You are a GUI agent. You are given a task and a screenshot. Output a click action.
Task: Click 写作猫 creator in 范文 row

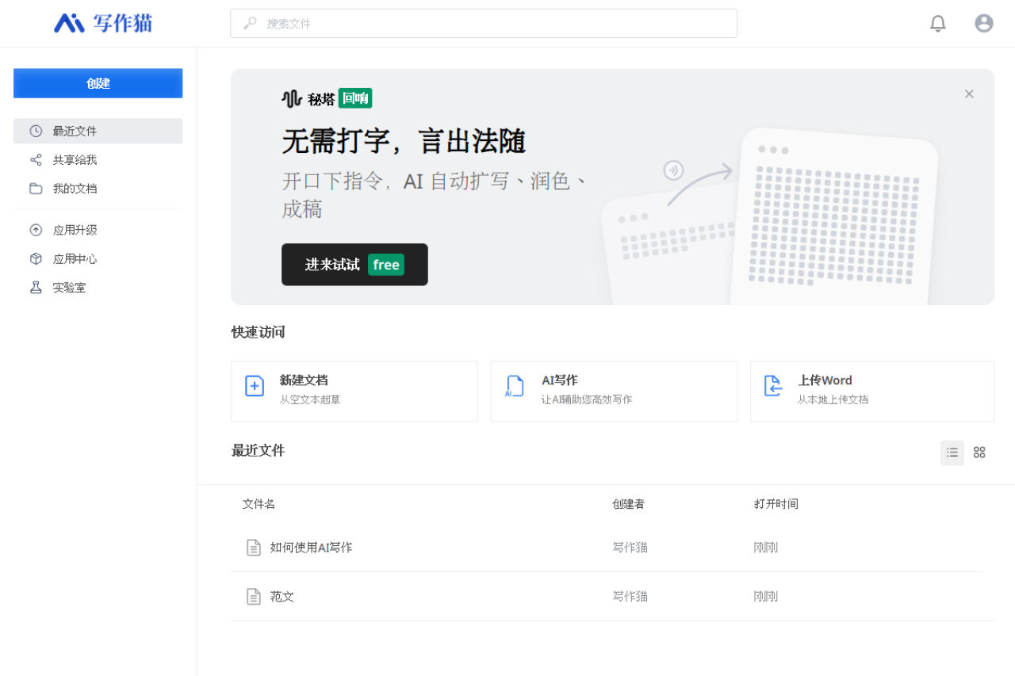tap(630, 597)
